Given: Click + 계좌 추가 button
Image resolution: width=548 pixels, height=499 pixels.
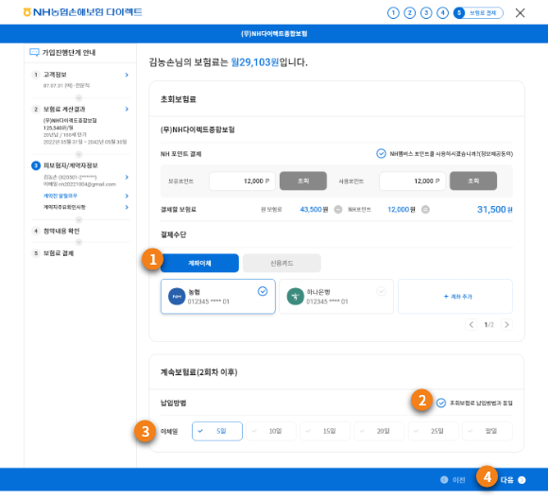Looking at the screenshot, I should (x=455, y=296).
